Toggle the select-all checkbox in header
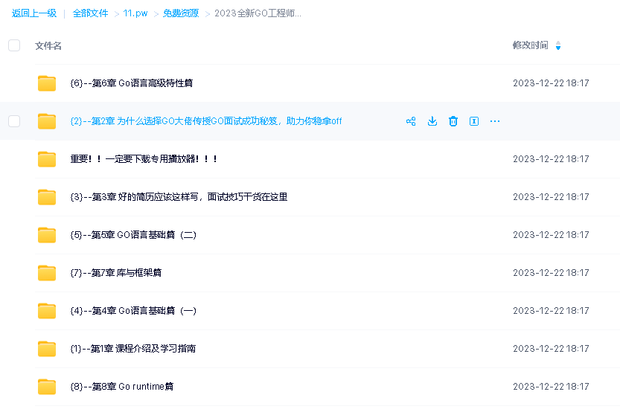Image resolution: width=620 pixels, height=412 pixels. [x=14, y=45]
